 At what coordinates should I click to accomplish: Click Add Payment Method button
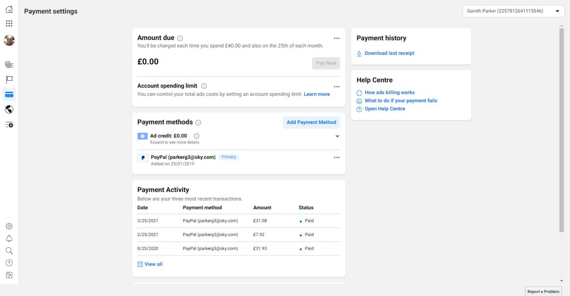click(x=311, y=122)
